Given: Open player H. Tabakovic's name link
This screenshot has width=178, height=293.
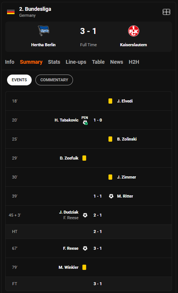Looking at the screenshot, I should pos(66,120).
